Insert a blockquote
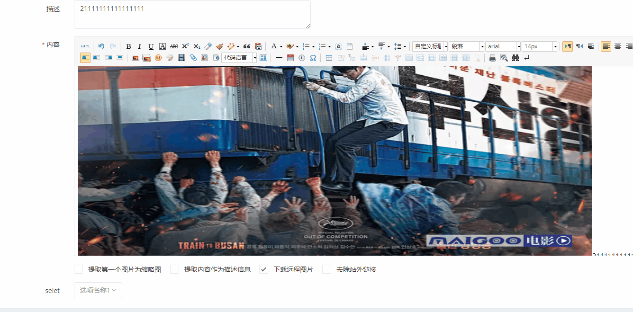Viewport: 633px width, 312px height. point(247,46)
